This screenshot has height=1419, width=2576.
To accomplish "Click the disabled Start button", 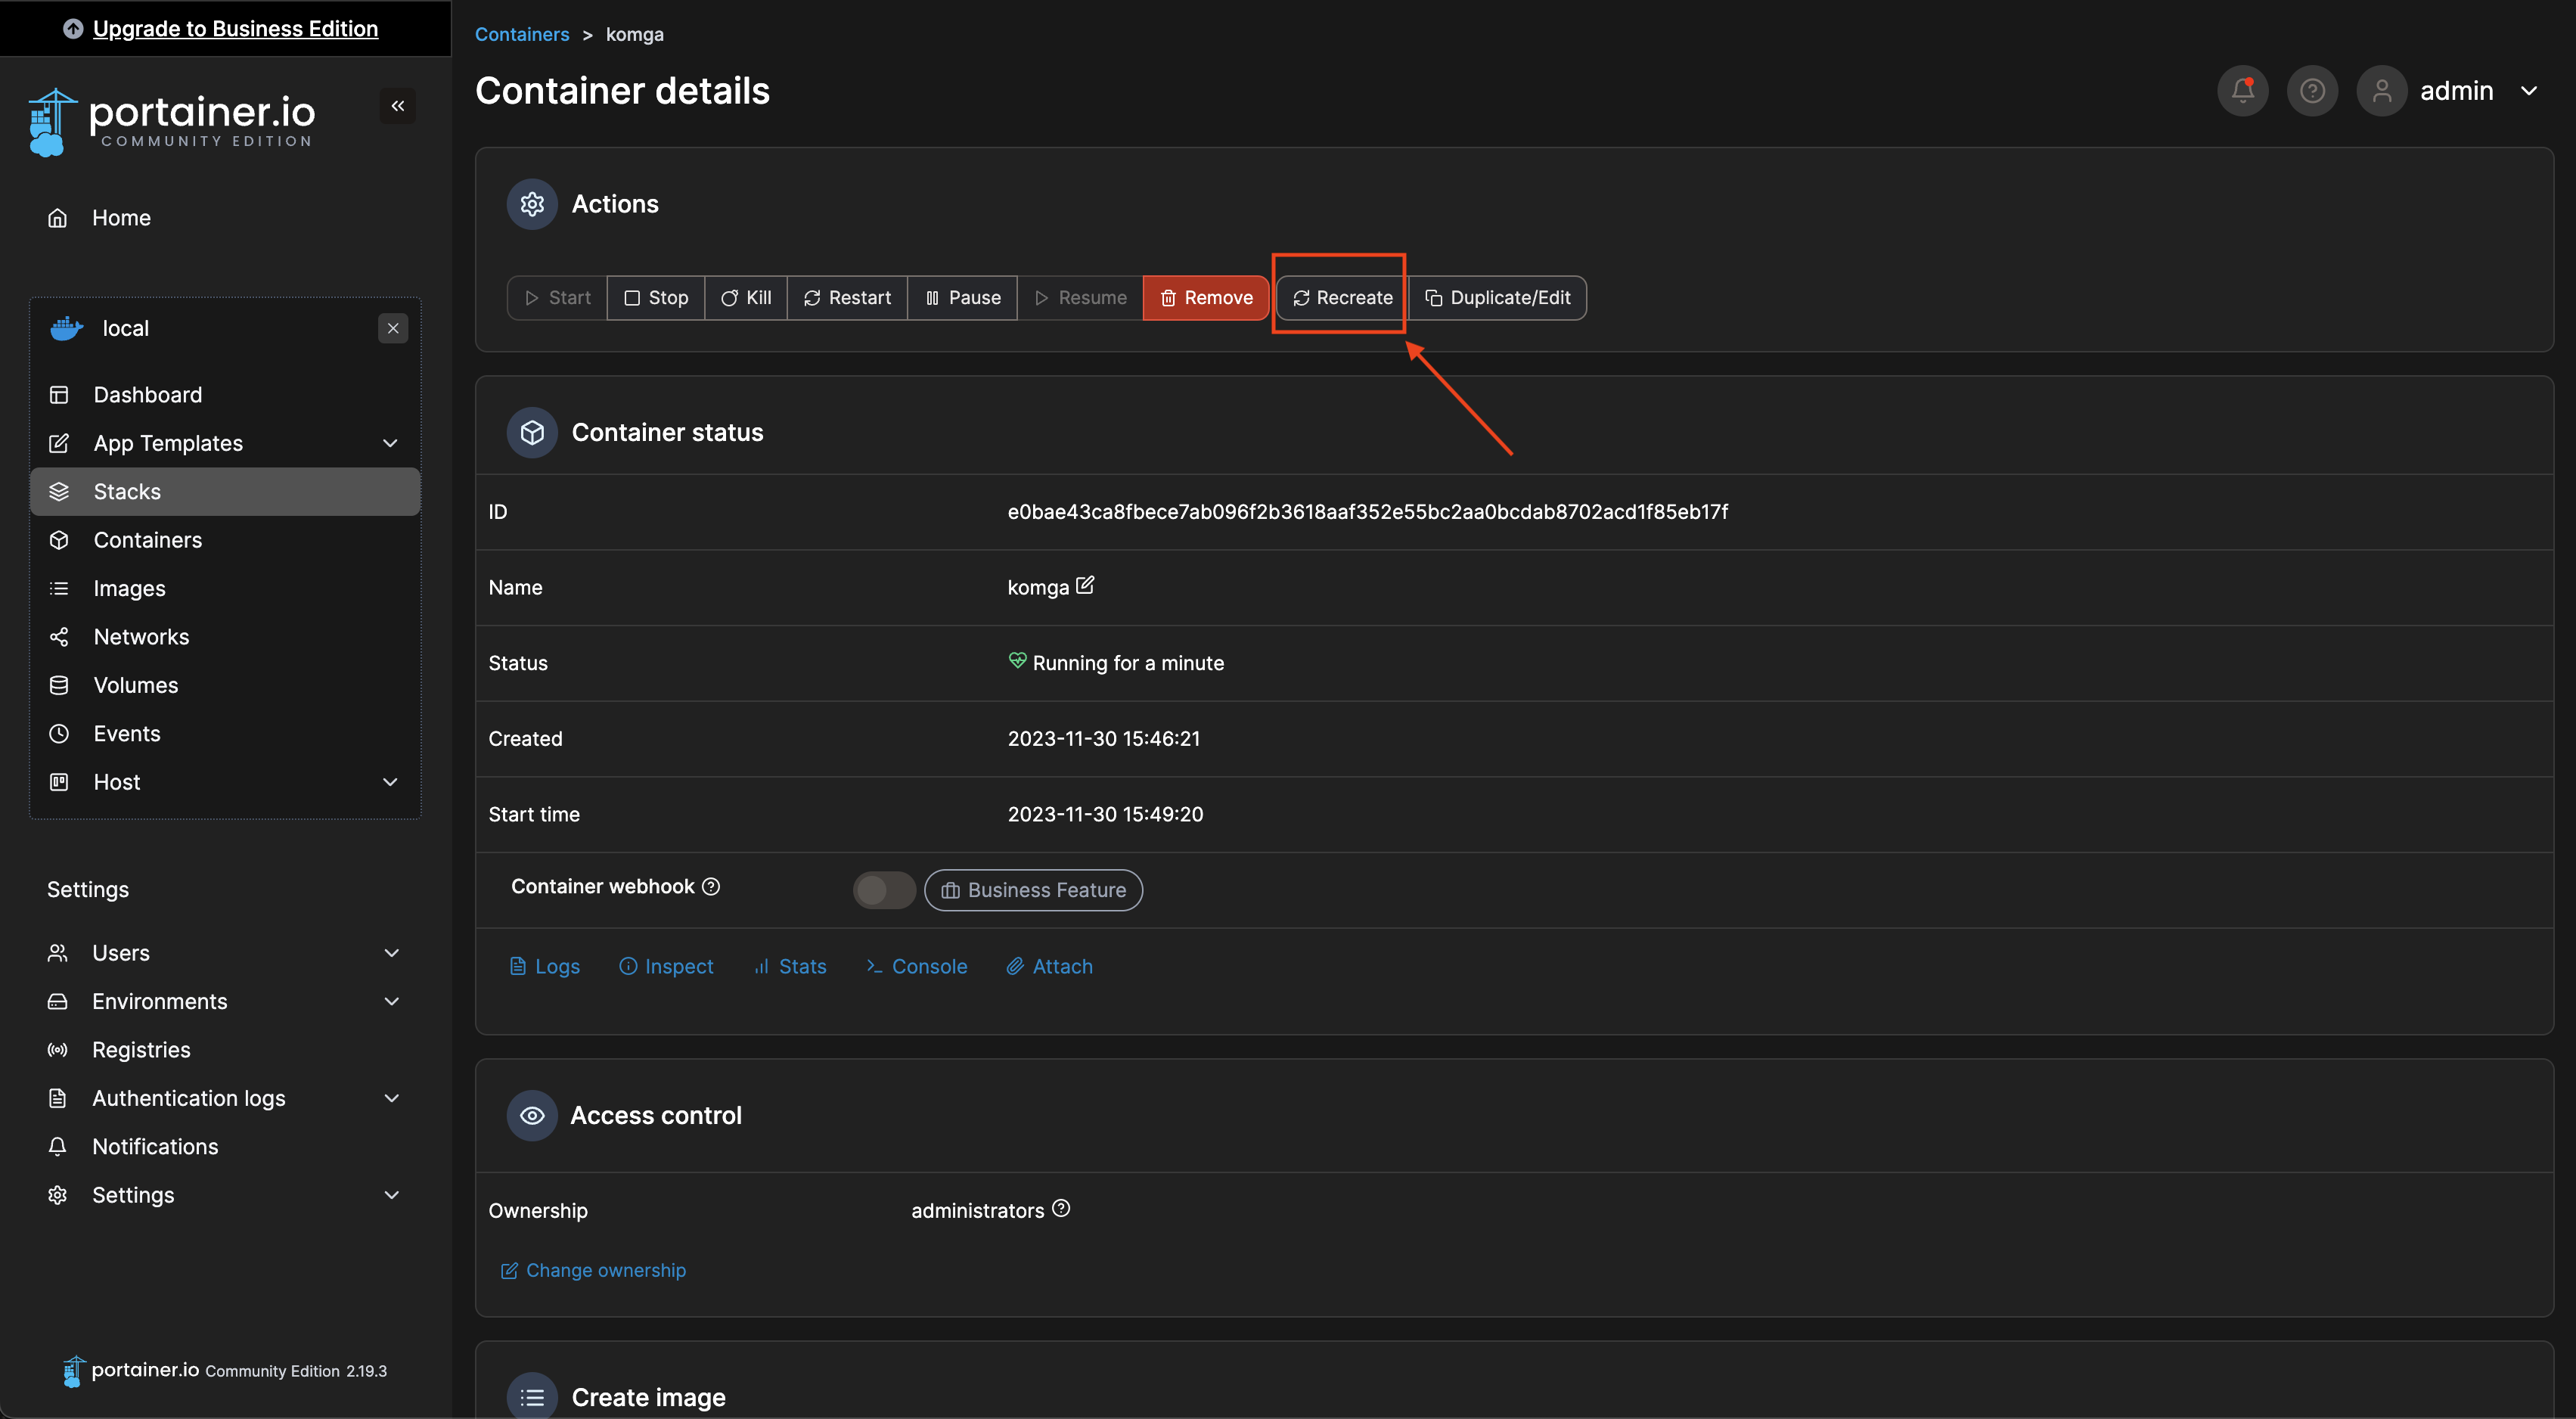I will click(x=557, y=298).
